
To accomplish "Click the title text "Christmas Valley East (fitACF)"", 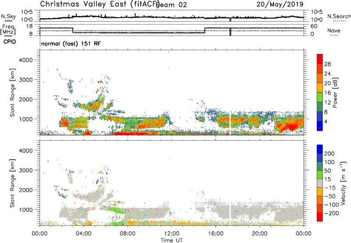I will pos(100,4).
